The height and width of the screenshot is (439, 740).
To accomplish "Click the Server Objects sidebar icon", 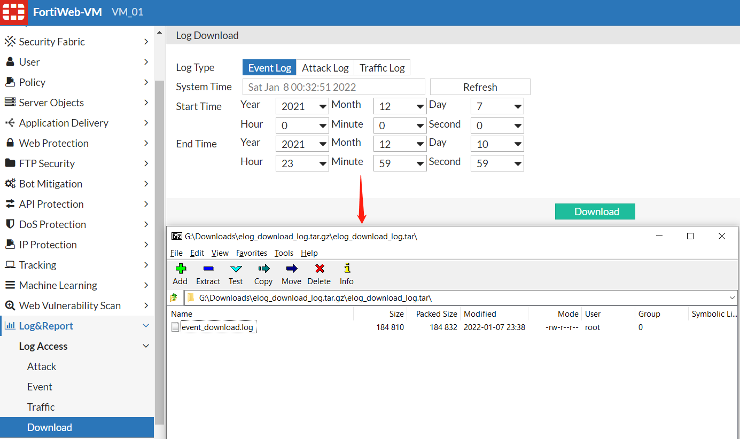I will (x=10, y=103).
